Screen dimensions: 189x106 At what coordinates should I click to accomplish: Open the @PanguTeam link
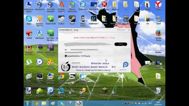[96, 63]
